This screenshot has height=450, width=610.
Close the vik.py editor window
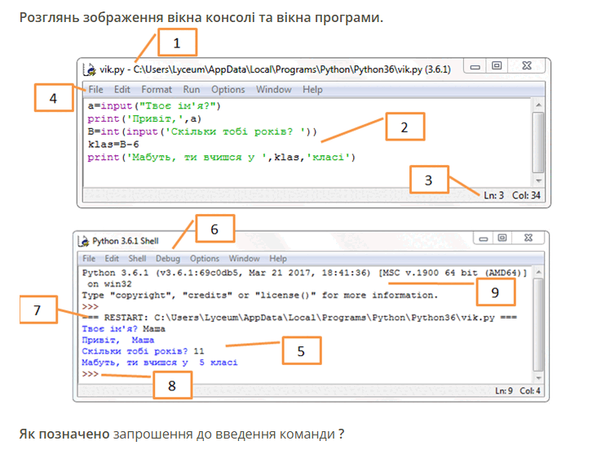tap(527, 66)
